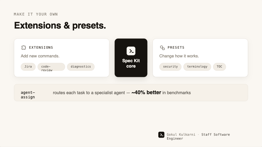This screenshot has width=262, height=147.
Task: Click the terminal icon in Spec Kit core
Action: [x=131, y=51]
